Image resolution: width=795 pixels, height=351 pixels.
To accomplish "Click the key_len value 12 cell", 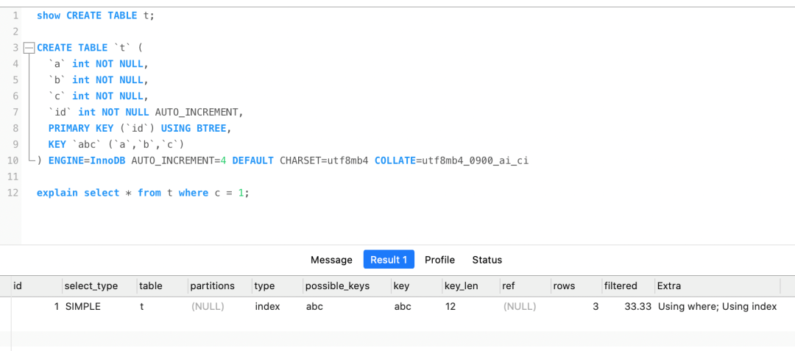I will 451,306.
